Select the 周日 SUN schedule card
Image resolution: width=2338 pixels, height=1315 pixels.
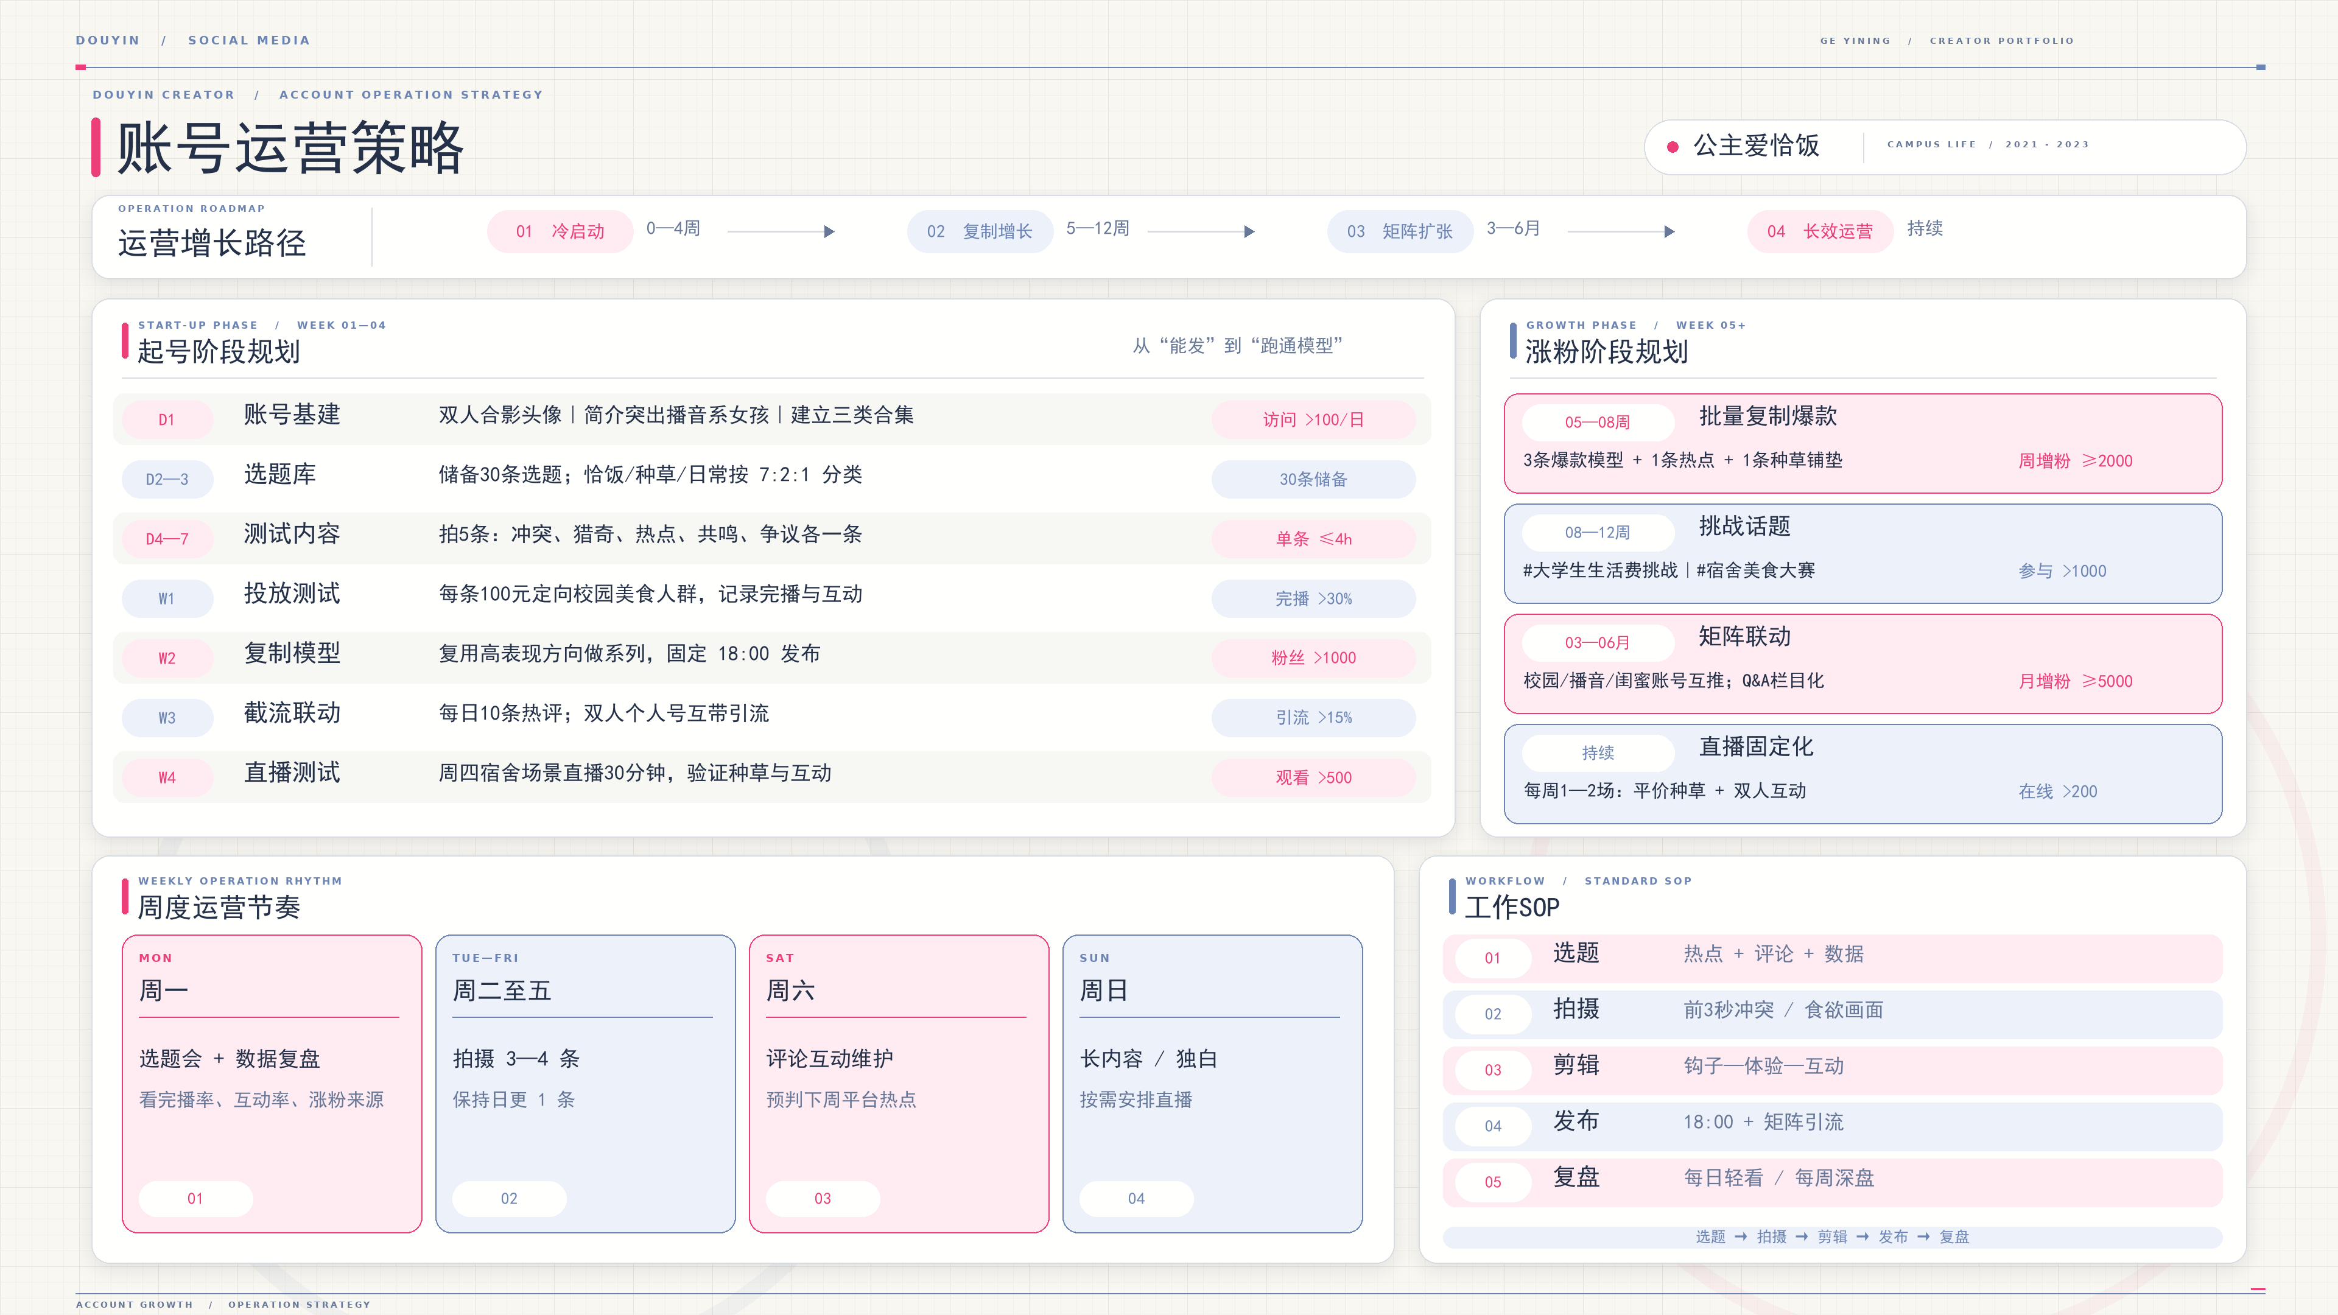(1212, 1084)
